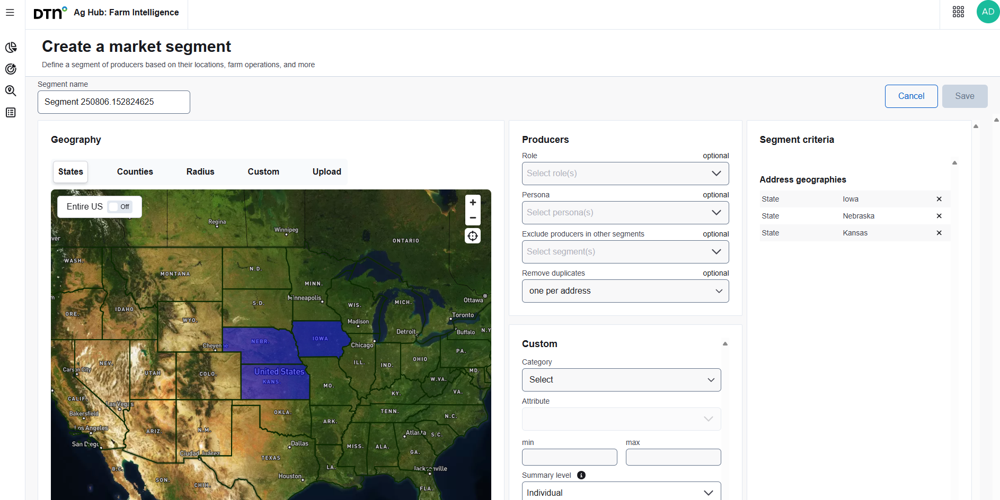The image size is (1000, 500).
Task: Click the target goal sidebar icon
Action: click(x=11, y=69)
